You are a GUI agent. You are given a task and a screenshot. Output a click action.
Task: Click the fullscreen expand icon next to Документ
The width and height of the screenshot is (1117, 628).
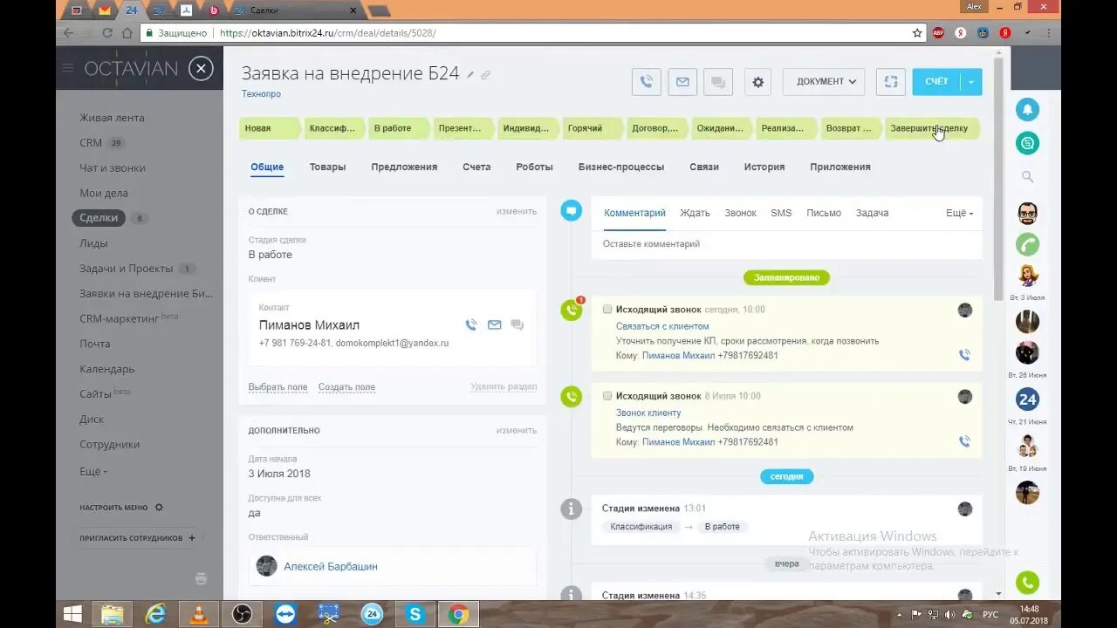(890, 82)
